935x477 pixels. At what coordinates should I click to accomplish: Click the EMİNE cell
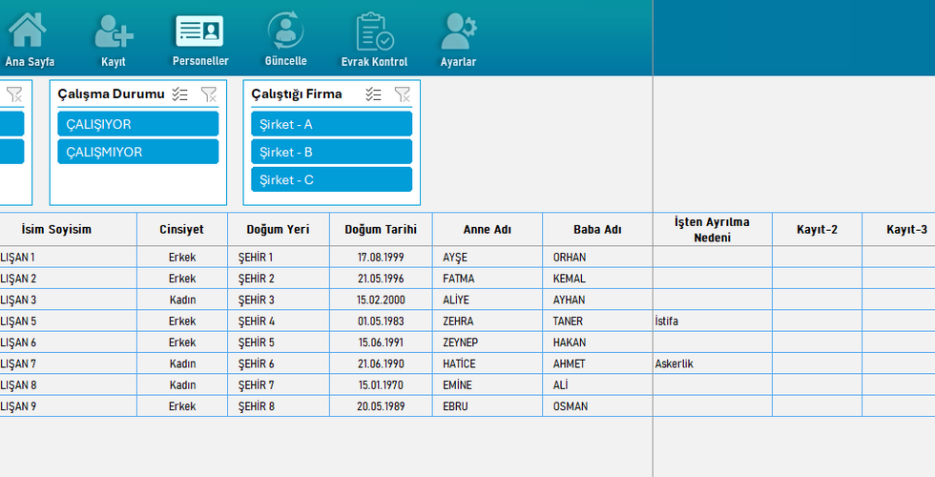click(488, 385)
